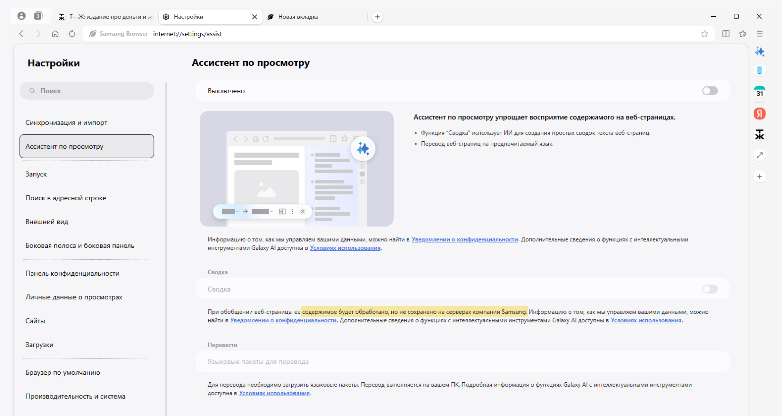Screen dimensions: 782x416
Task: Open Личные данные о просмотрах settings
Action: pos(87,297)
